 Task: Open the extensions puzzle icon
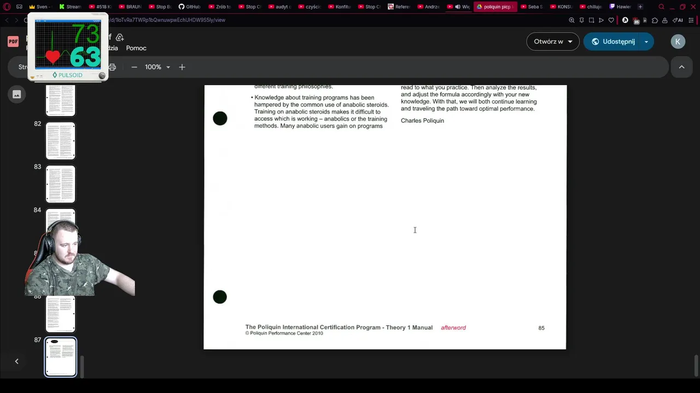click(x=655, y=20)
